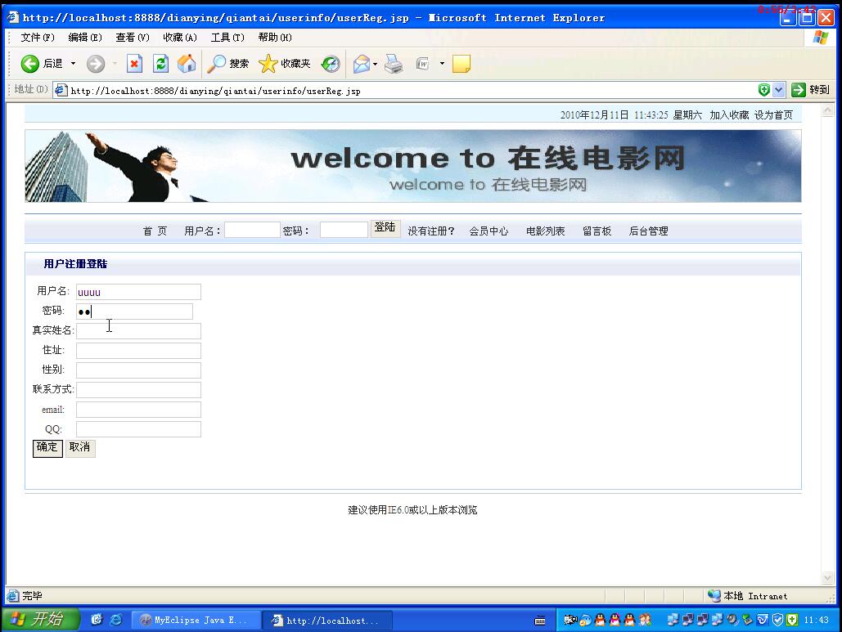The width and height of the screenshot is (842, 632).
Task: Click the 确定 submit button
Action: (47, 448)
